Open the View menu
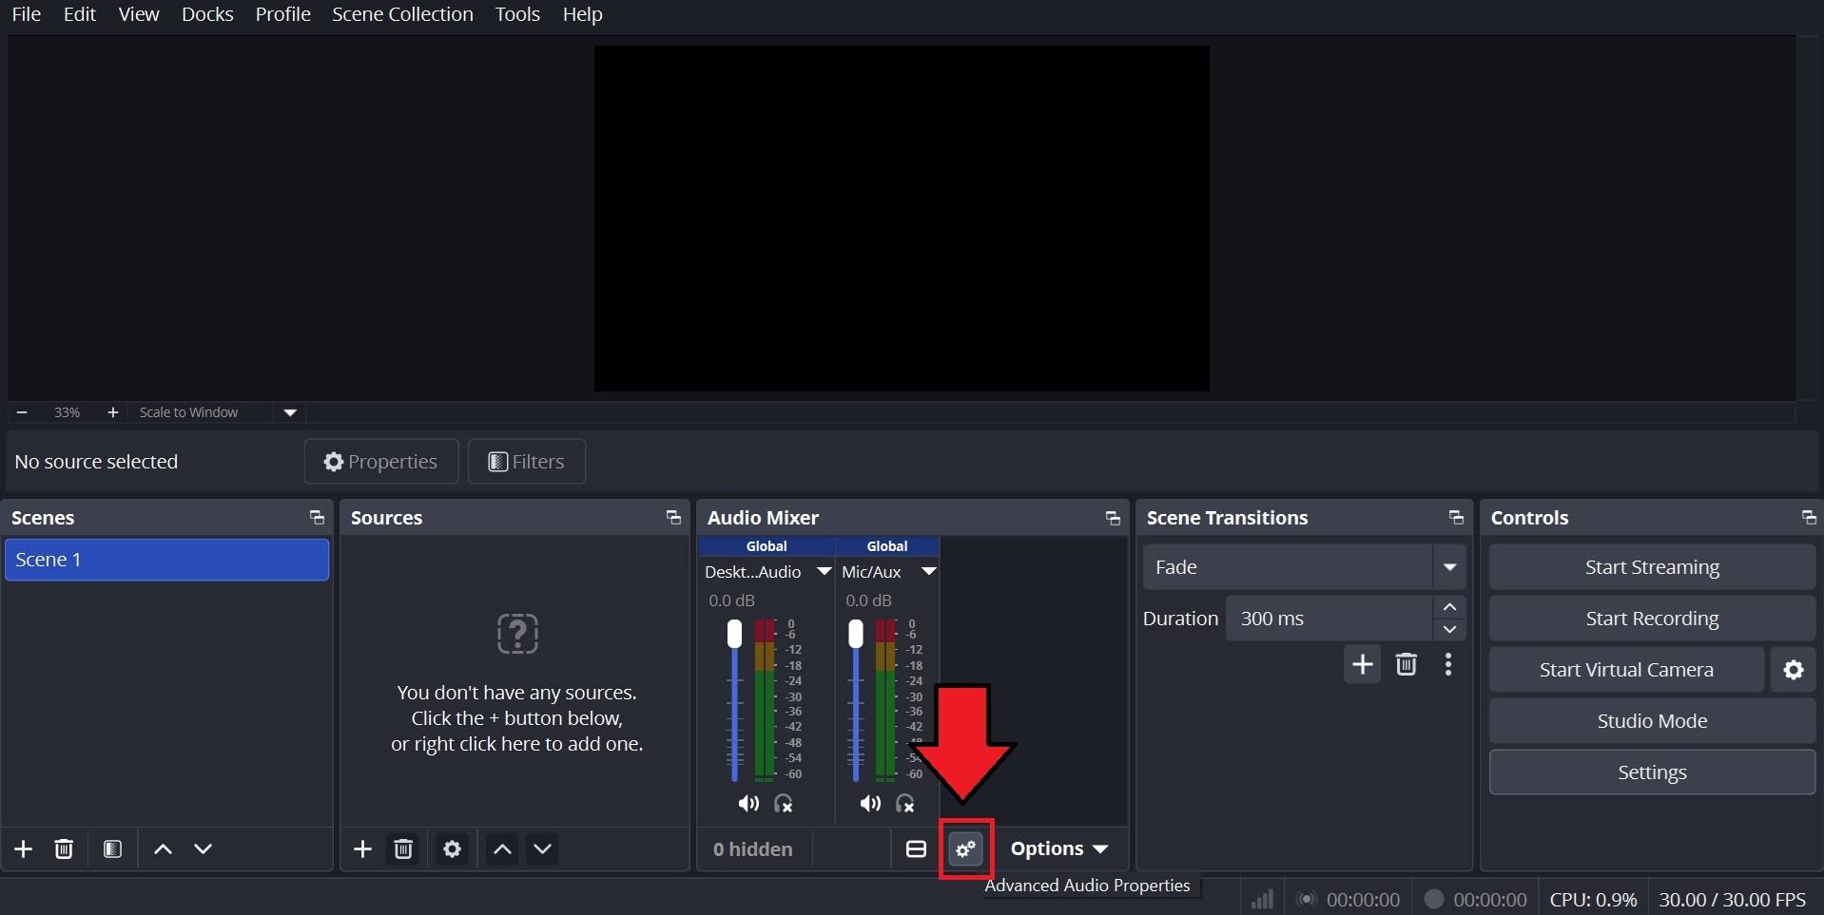 (x=139, y=14)
